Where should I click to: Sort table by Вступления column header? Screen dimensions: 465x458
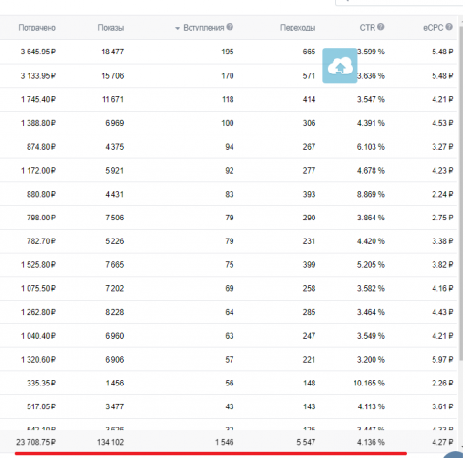click(204, 28)
